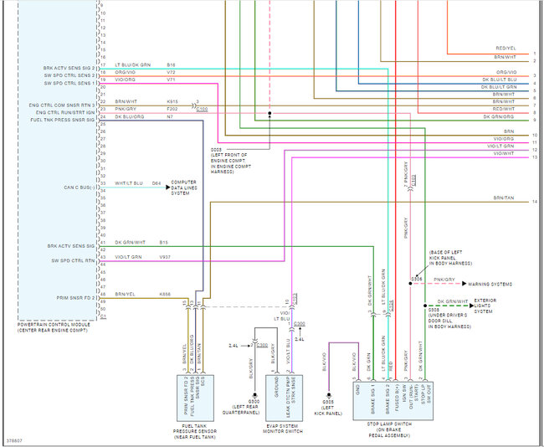The image size is (544, 447).
Task: Click 'COMPUTER DATA LINES SYSTEM' reference
Action: (184, 188)
